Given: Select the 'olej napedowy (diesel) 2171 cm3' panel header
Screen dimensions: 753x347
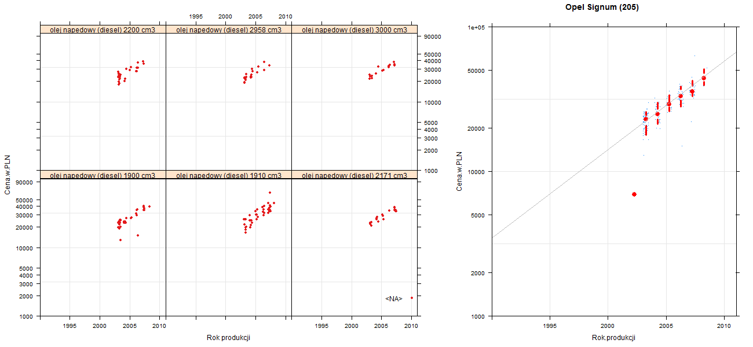Looking at the screenshot, I should [x=355, y=175].
